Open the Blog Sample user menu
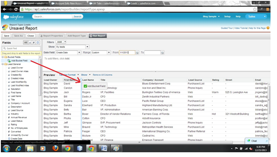This screenshot has height=157, width=277. (x=211, y=16)
